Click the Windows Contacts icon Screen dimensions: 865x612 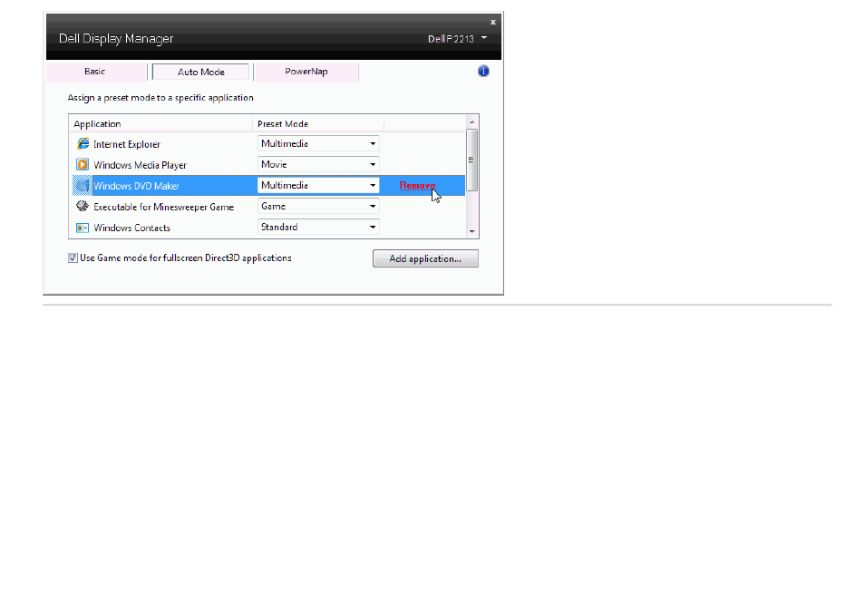click(83, 228)
